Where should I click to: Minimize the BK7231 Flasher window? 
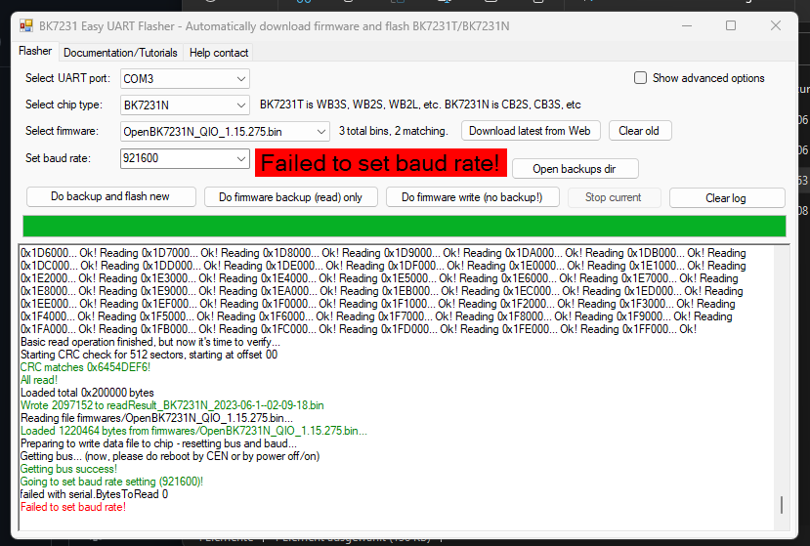pyautogui.click(x=687, y=25)
